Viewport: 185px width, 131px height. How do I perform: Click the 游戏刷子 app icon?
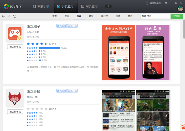click(x=15, y=34)
